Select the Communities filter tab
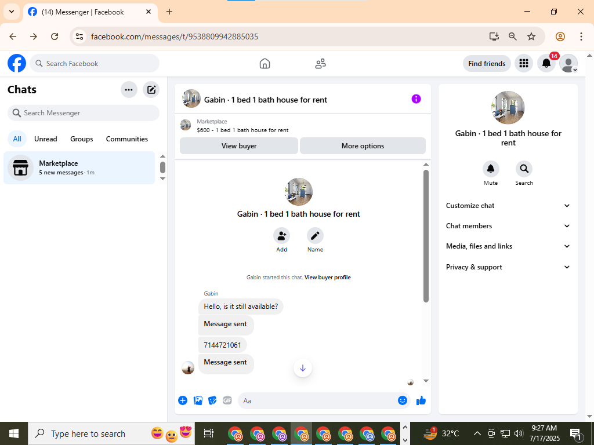The height and width of the screenshot is (445, 594). pos(127,139)
